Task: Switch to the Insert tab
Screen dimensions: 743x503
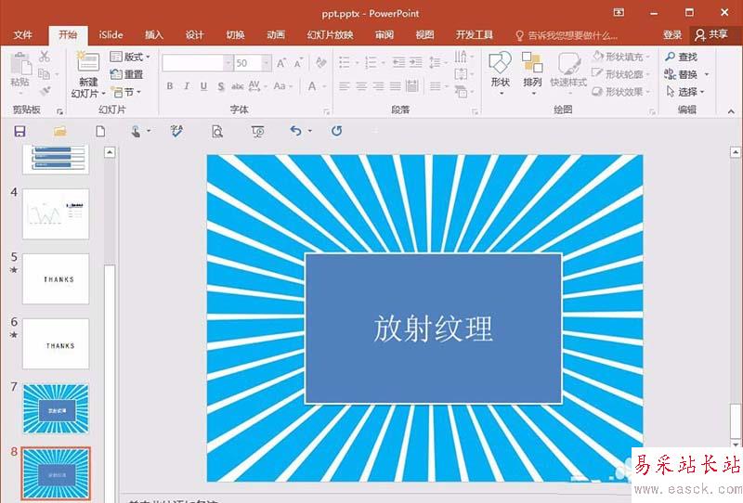Action: tap(154, 34)
